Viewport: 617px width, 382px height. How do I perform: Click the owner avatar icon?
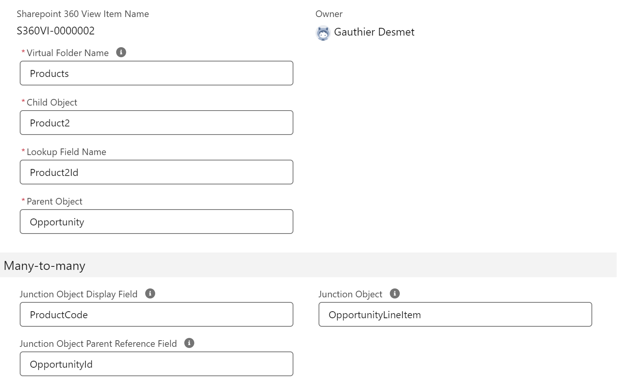[x=323, y=32]
